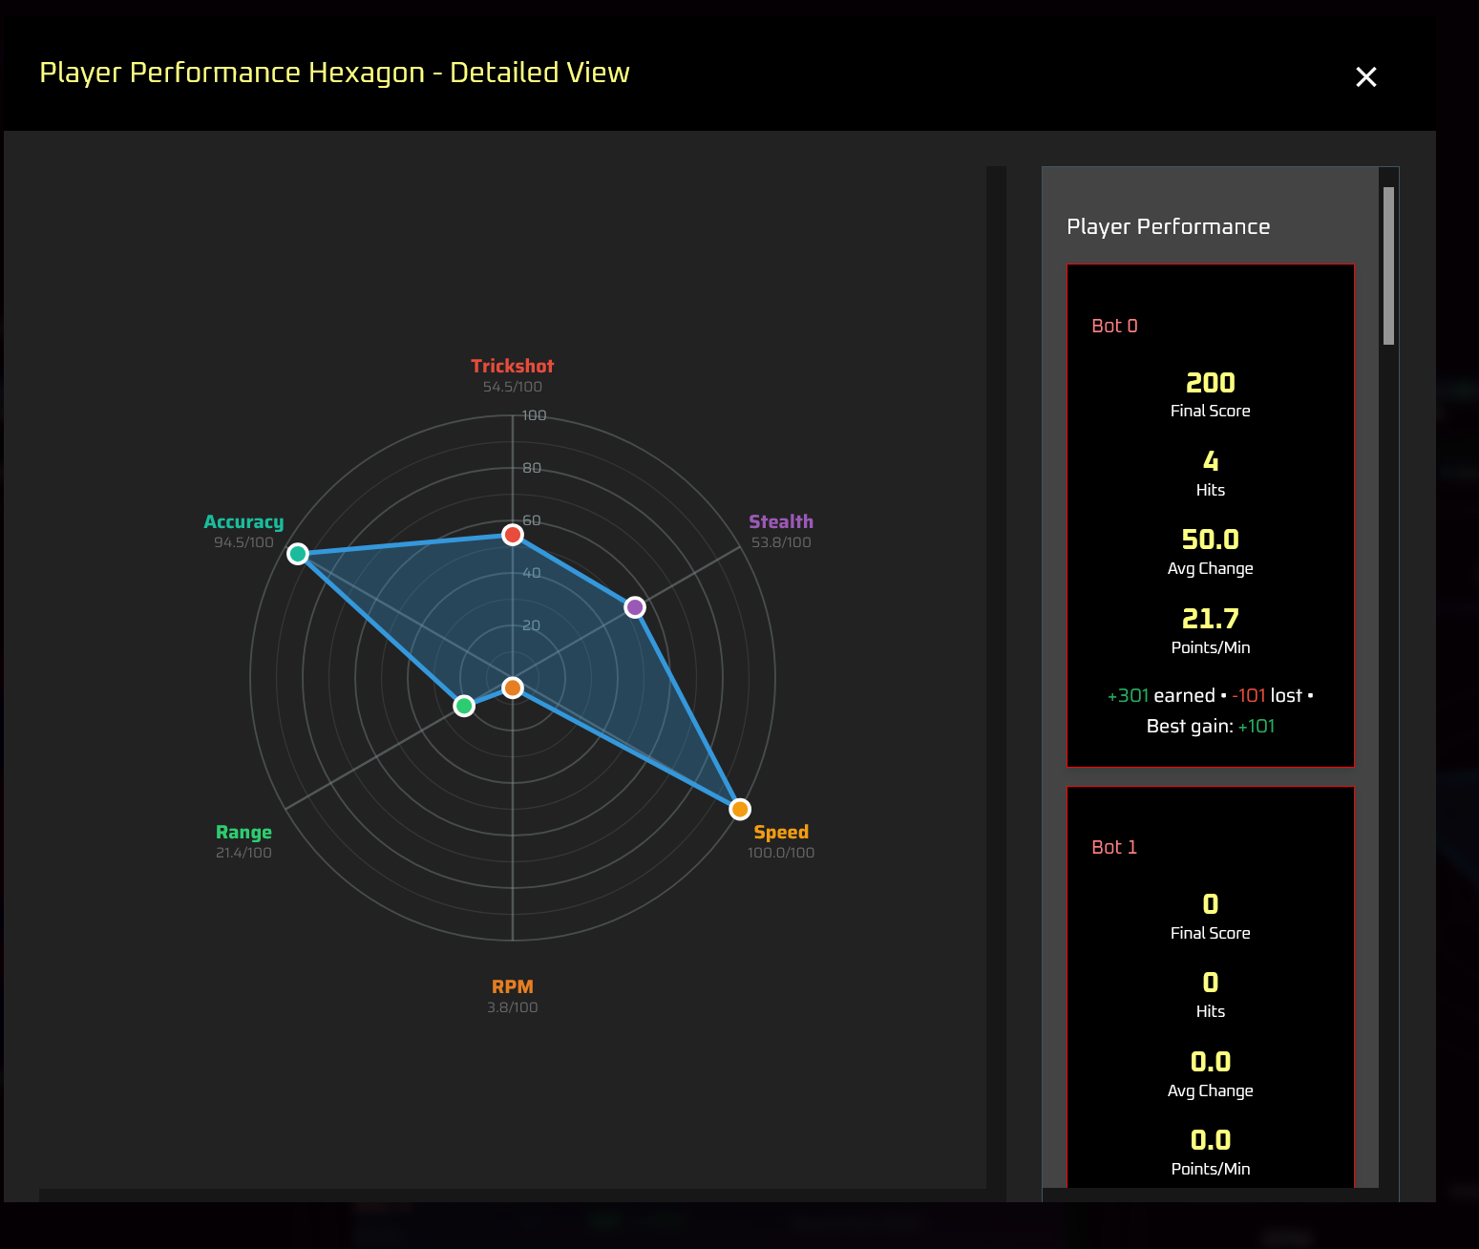Select the purple Stealth data point
Image resolution: width=1479 pixels, height=1249 pixels.
point(634,606)
